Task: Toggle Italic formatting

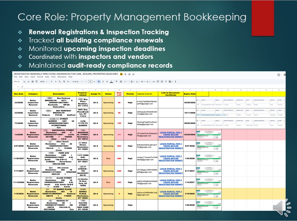Action: (103, 81)
